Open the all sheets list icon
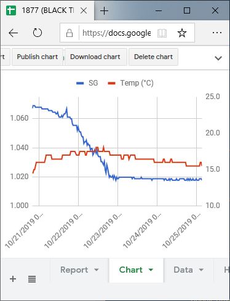 [32, 279]
